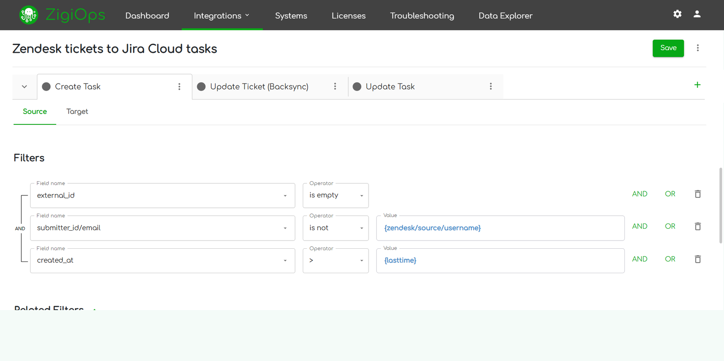Add AND condition to external_id row

point(640,194)
